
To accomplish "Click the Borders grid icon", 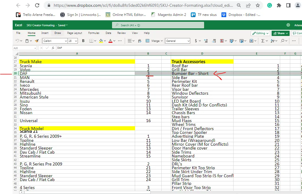I will coord(91,41).
